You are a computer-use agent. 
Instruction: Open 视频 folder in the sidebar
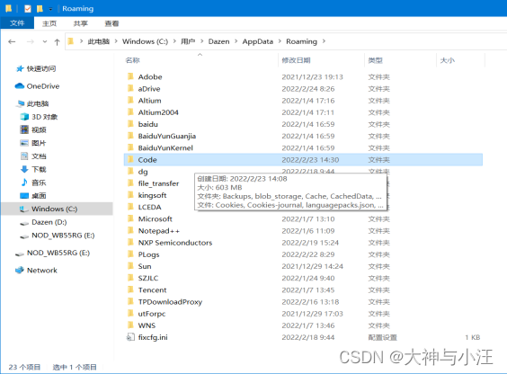click(x=39, y=130)
